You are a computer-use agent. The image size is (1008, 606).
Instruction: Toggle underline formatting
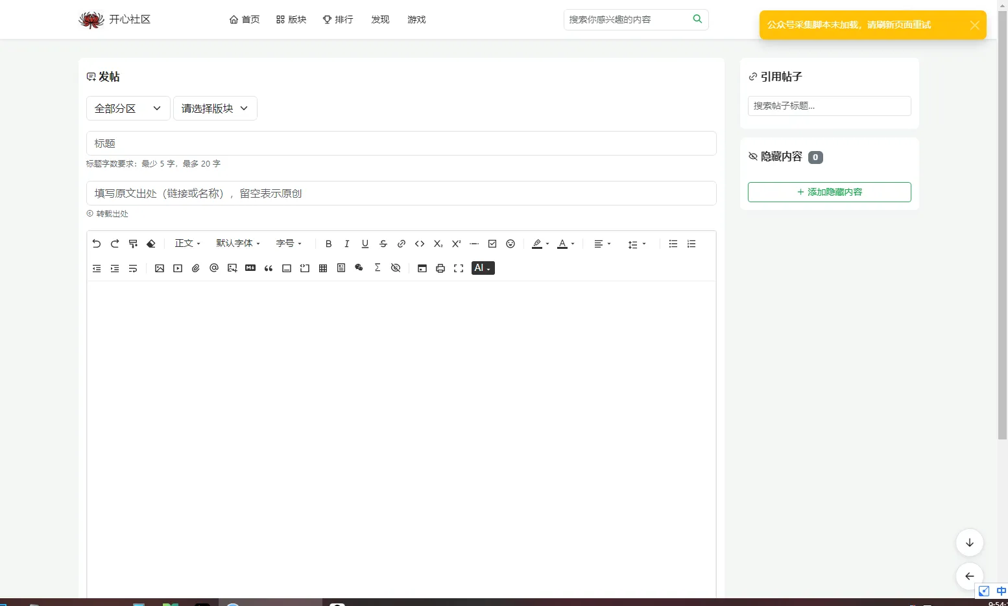(365, 244)
